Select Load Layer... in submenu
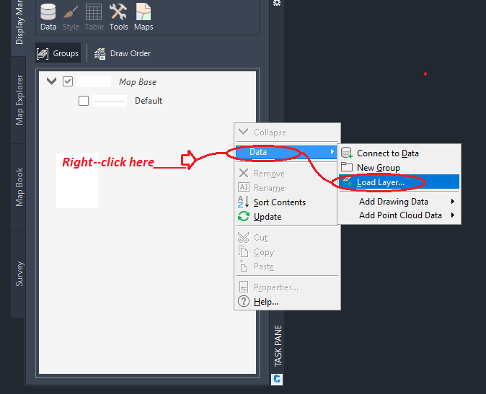This screenshot has height=394, width=486. pyautogui.click(x=399, y=182)
